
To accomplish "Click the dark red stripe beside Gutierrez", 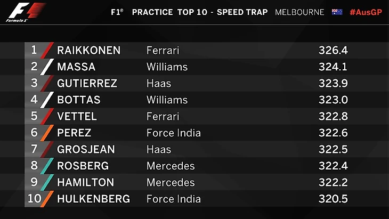I will pos(47,84).
